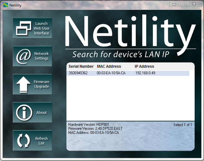Open Launch Web User Interface label

coord(41,28)
